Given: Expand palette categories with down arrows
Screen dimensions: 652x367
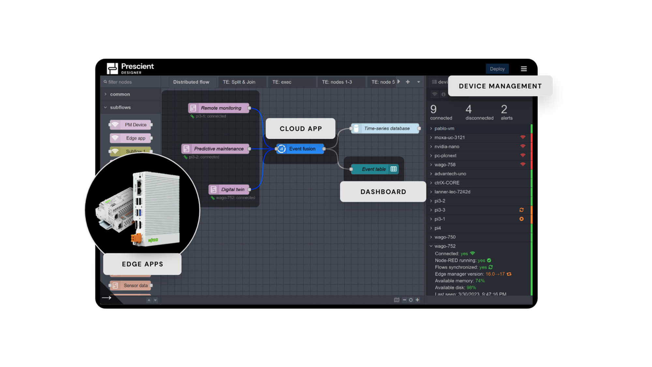Looking at the screenshot, I should (155, 300).
